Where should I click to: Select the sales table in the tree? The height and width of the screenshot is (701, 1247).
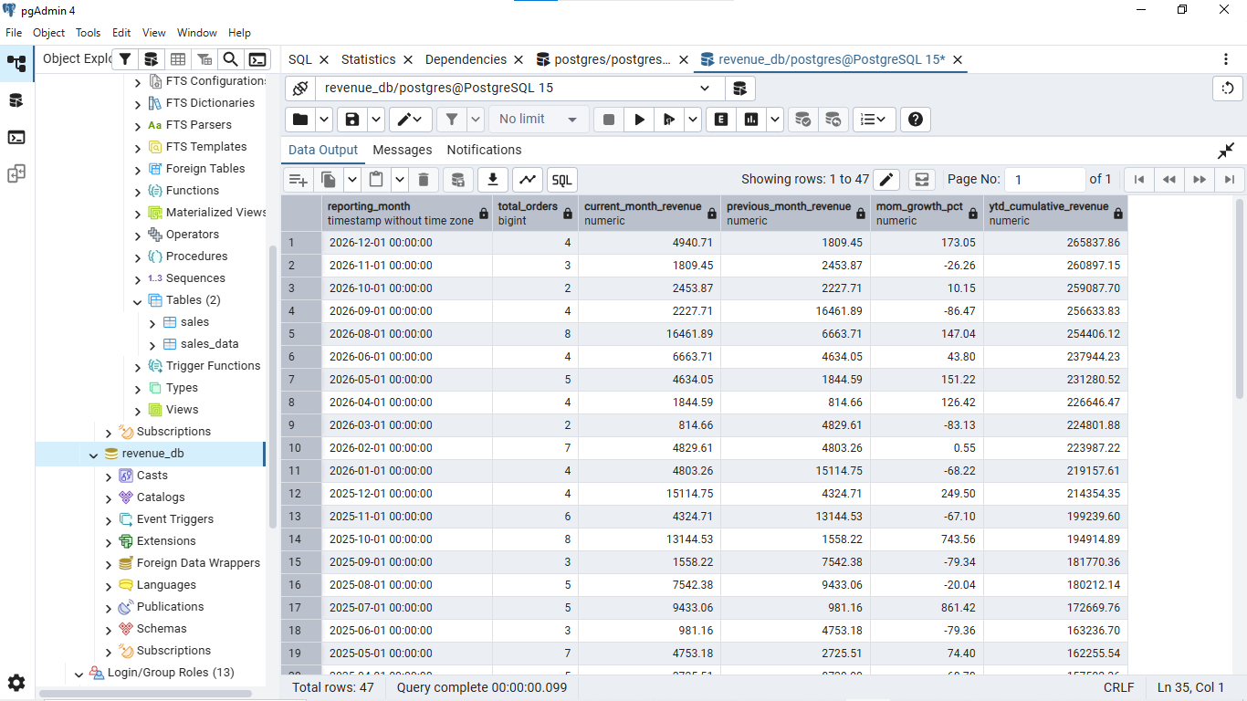point(194,322)
